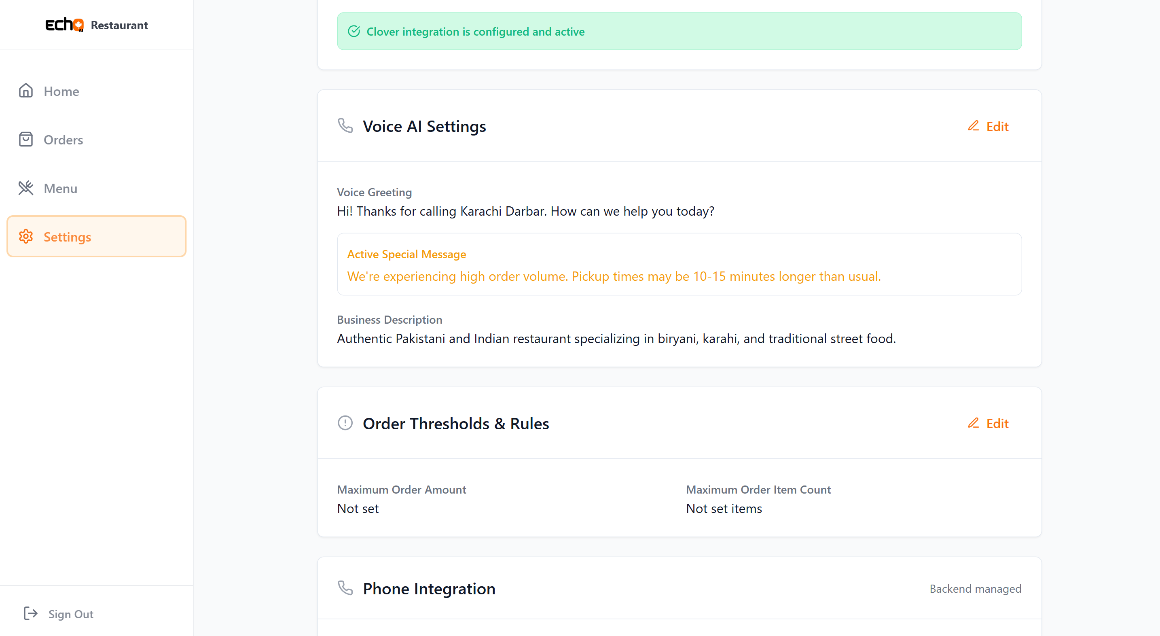This screenshot has height=636, width=1160.
Task: Click the Active Special Message text
Action: pyautogui.click(x=406, y=254)
